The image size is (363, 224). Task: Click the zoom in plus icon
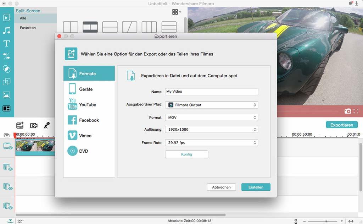coord(342,221)
